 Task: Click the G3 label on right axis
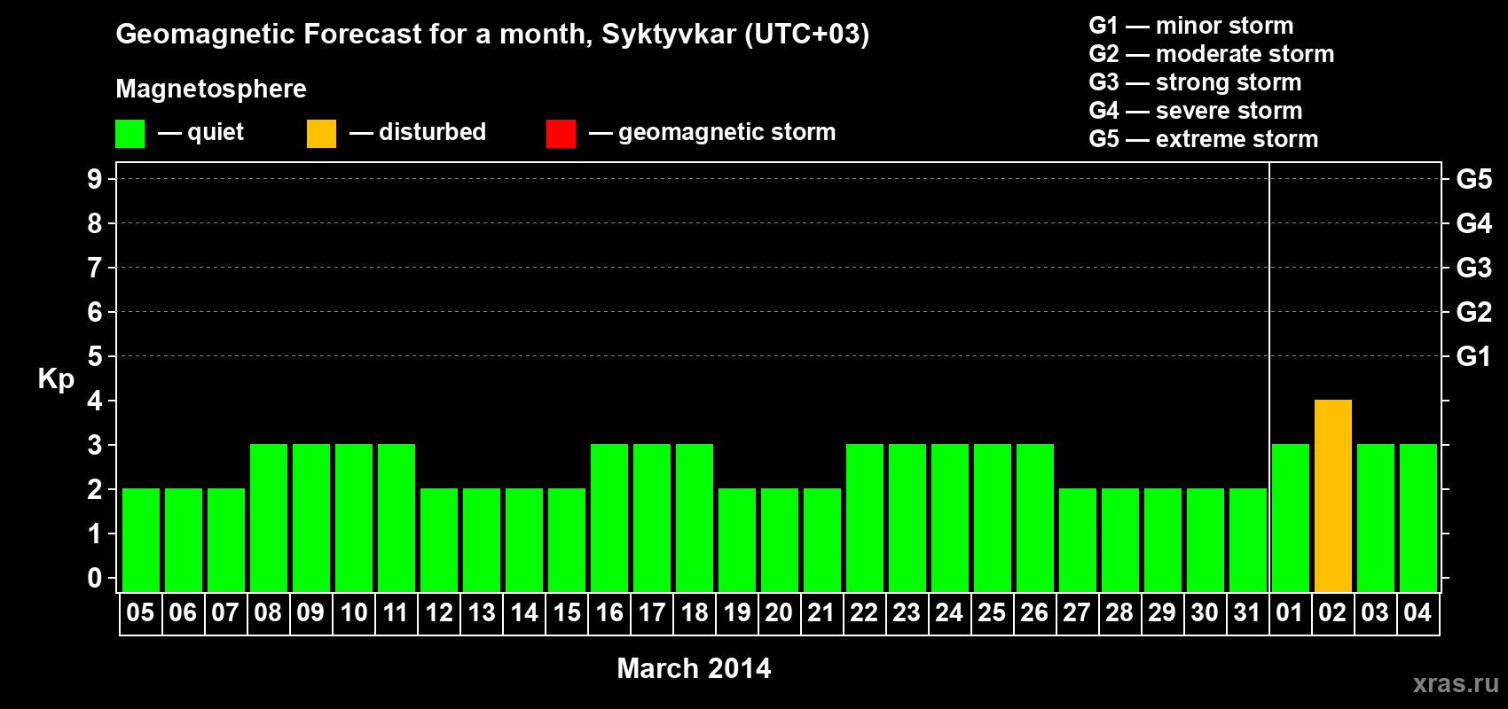1474,268
